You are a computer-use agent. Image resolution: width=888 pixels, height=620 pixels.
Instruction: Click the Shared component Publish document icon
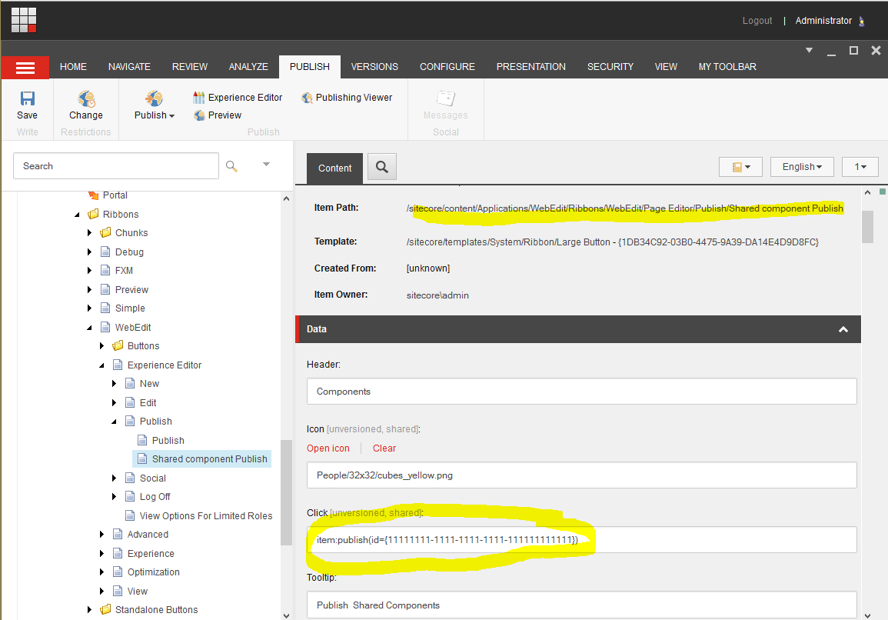coord(142,459)
